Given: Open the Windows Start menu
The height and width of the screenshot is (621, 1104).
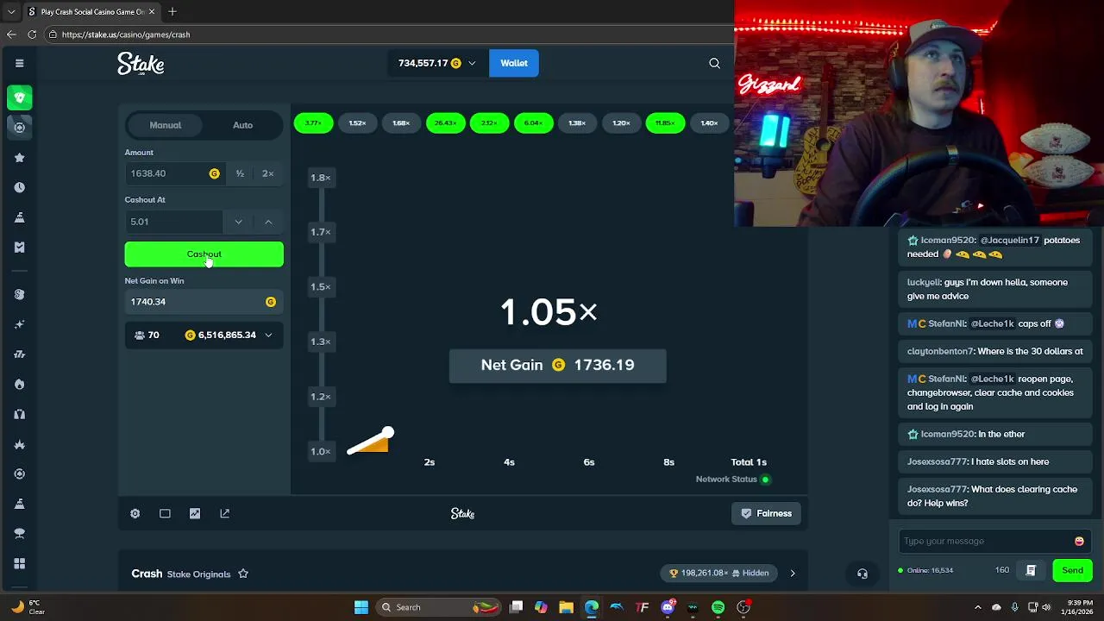Looking at the screenshot, I should pyautogui.click(x=361, y=607).
